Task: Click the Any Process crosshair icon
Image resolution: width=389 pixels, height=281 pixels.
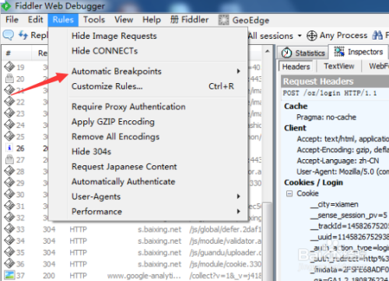Action: click(312, 36)
